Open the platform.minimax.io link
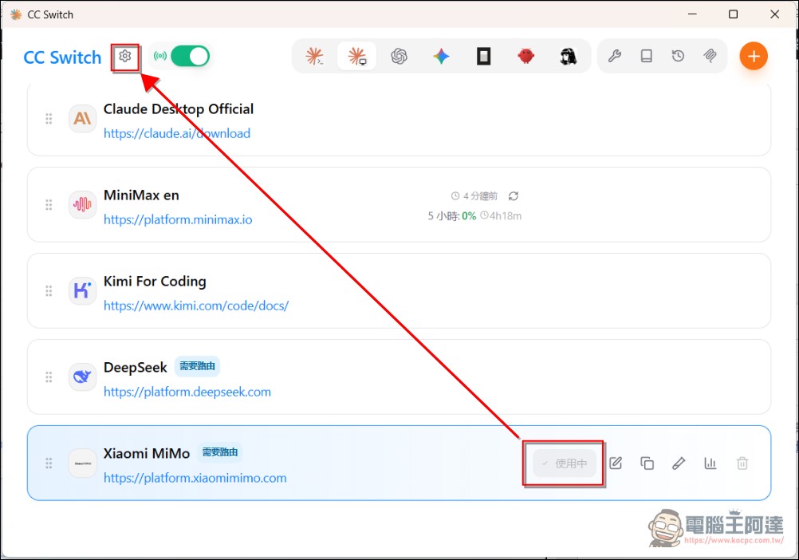The width and height of the screenshot is (799, 560). click(x=178, y=219)
